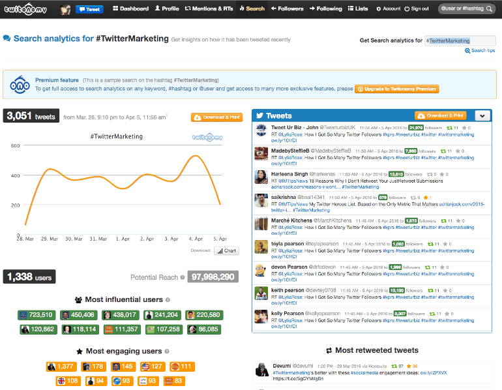Click retweet count icon on Devumi tweet
Viewport: 502px width, 390px height.
[394, 366]
